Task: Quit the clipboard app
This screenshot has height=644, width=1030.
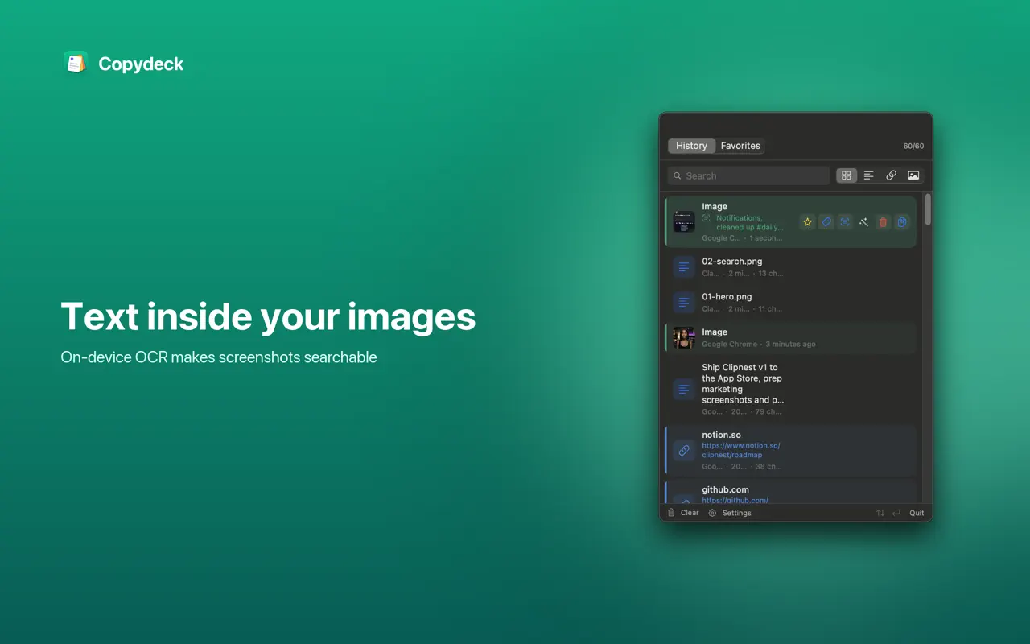Action: tap(917, 513)
